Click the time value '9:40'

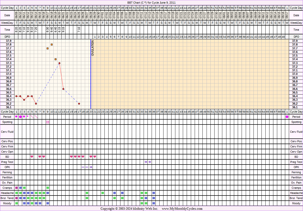pyautogui.click(x=52, y=30)
